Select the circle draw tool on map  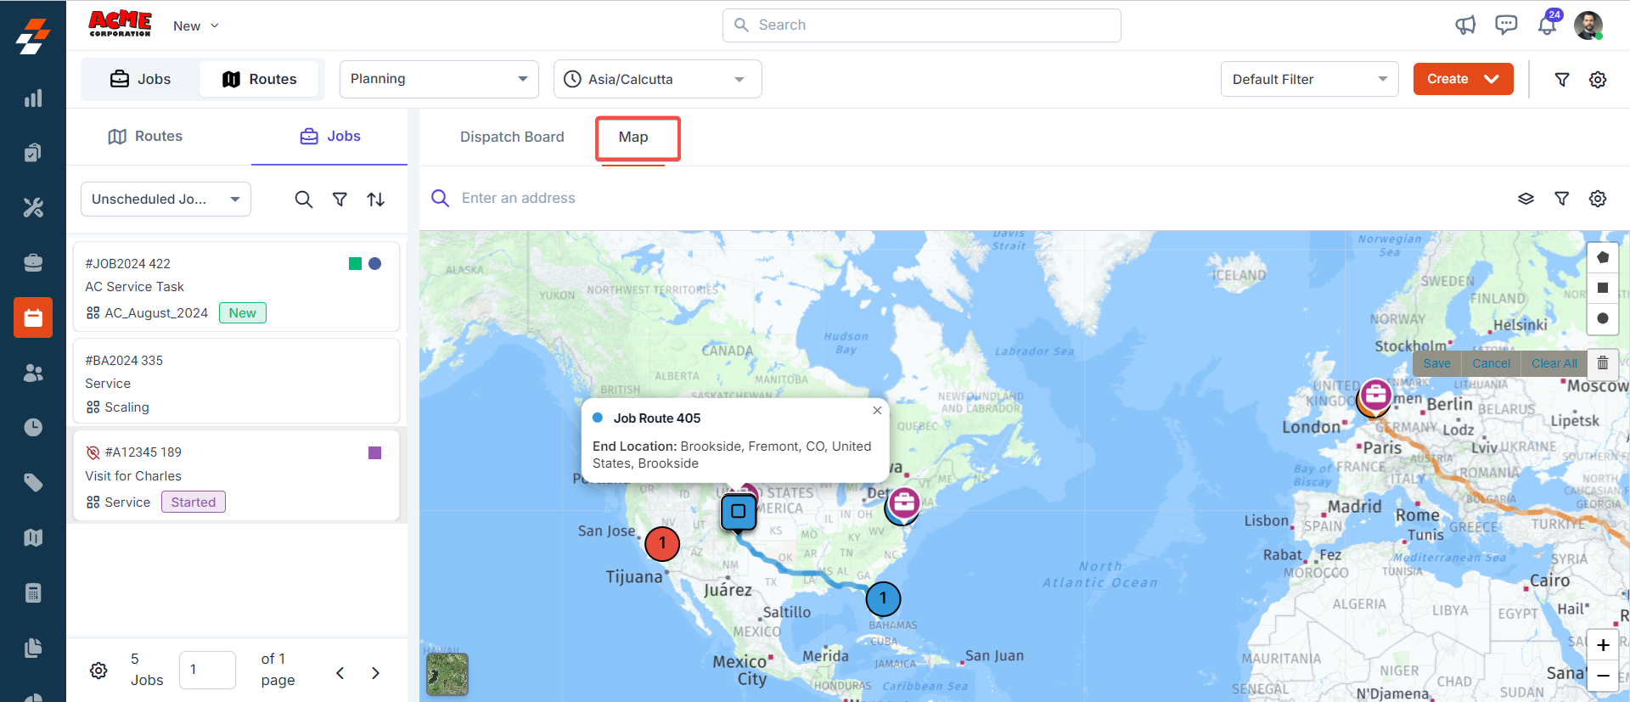[x=1602, y=318]
